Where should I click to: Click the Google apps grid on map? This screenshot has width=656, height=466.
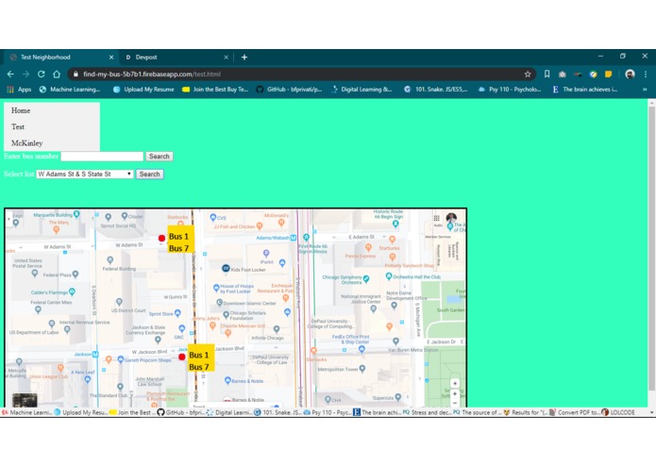436,218
